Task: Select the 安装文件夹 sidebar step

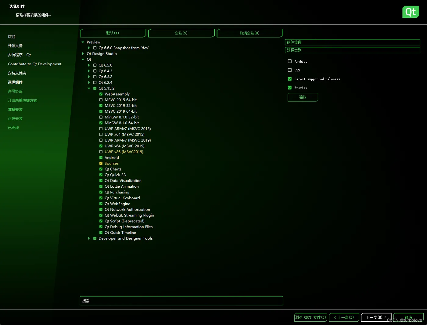Action: [x=17, y=73]
